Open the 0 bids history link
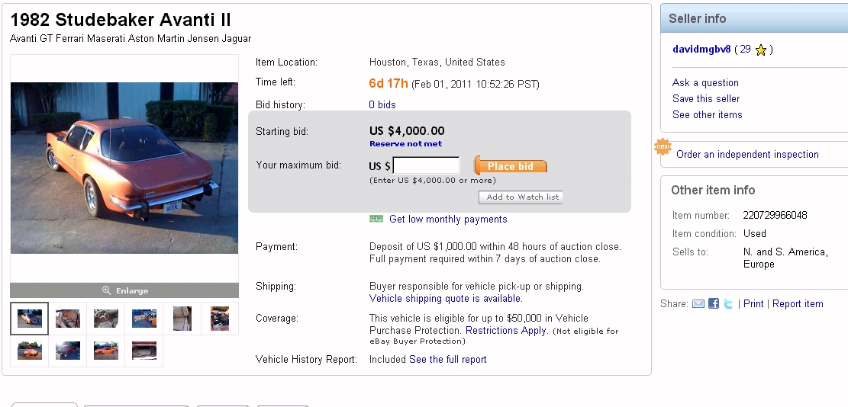 (382, 105)
